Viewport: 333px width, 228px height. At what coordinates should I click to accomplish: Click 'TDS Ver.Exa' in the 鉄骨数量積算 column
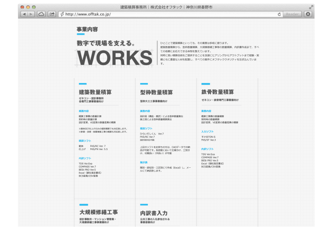(x=208, y=154)
